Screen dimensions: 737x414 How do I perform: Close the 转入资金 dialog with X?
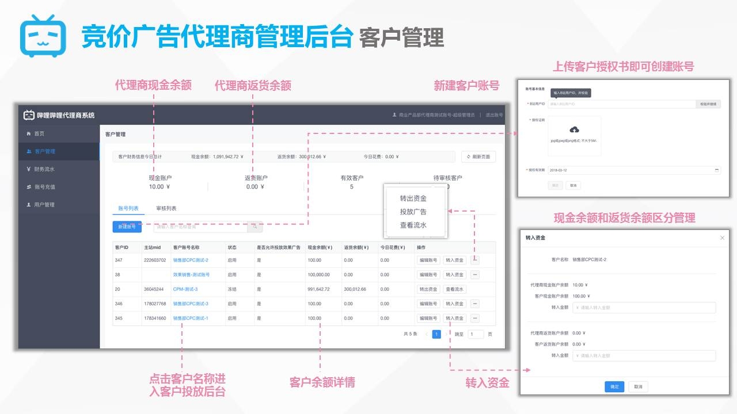723,237
